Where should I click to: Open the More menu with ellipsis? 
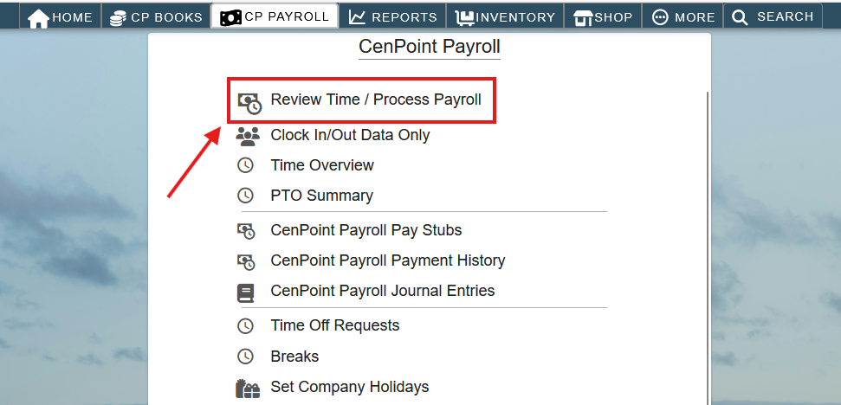click(x=683, y=16)
